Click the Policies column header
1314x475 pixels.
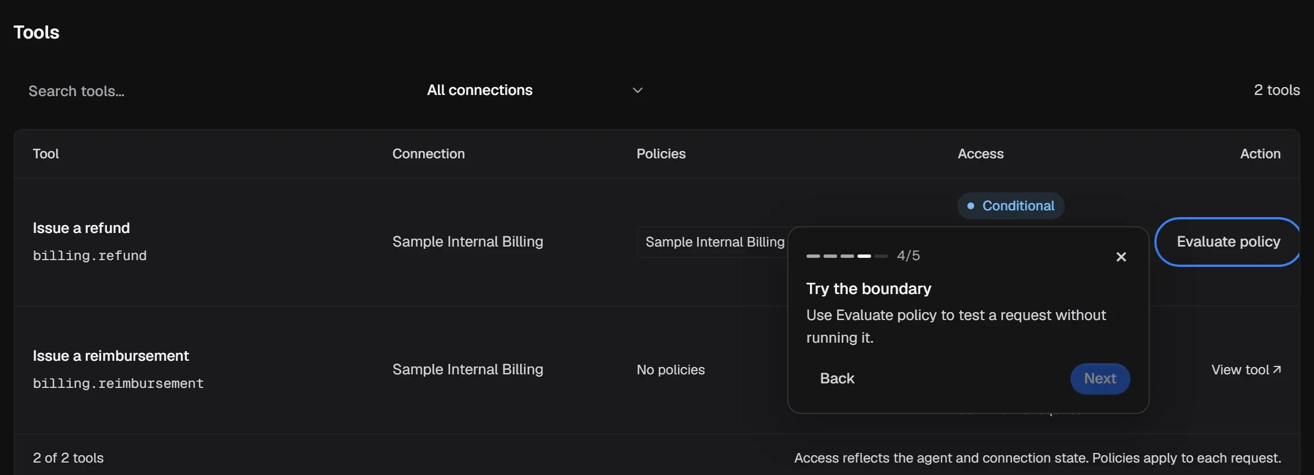pyautogui.click(x=661, y=154)
